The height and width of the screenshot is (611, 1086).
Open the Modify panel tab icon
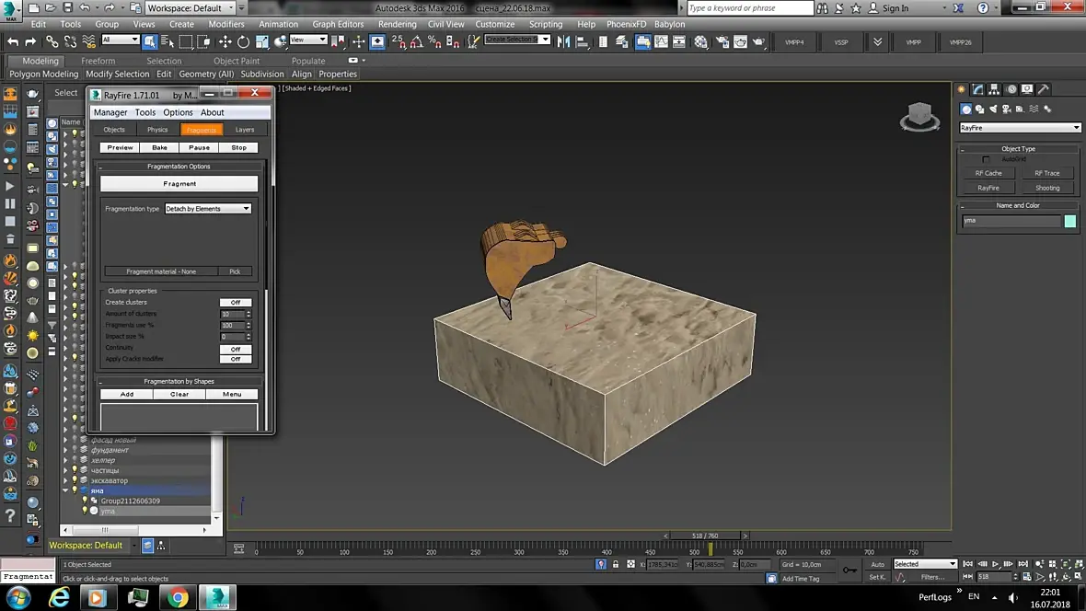[x=978, y=89]
